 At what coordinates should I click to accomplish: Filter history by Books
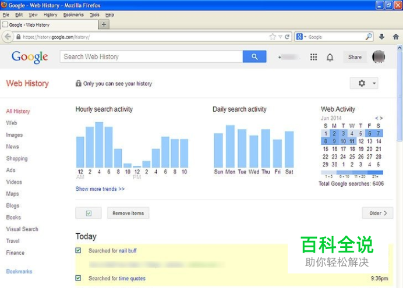click(x=13, y=218)
